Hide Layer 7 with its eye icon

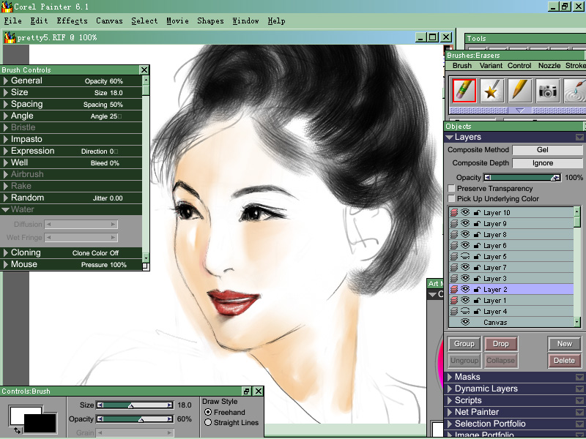point(465,267)
